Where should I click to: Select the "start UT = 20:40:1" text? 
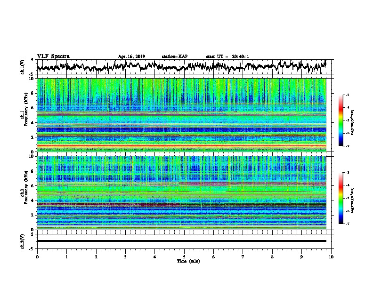point(227,56)
